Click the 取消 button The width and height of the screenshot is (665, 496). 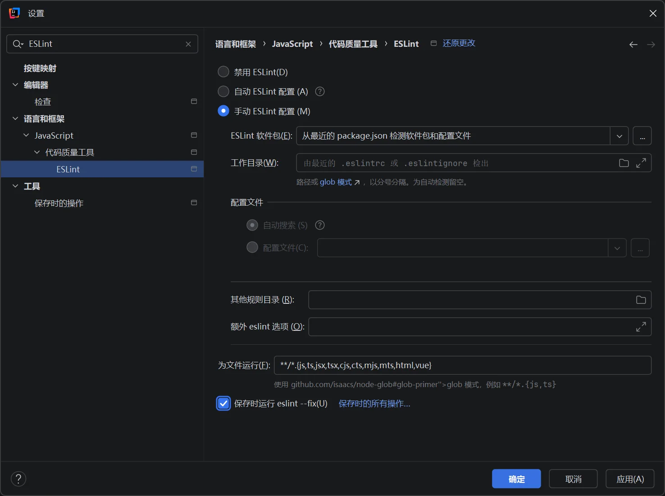573,479
